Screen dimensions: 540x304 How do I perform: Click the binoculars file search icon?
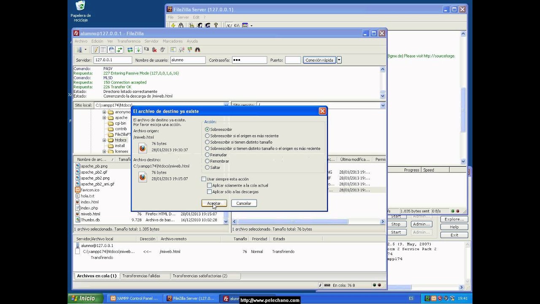point(197,50)
